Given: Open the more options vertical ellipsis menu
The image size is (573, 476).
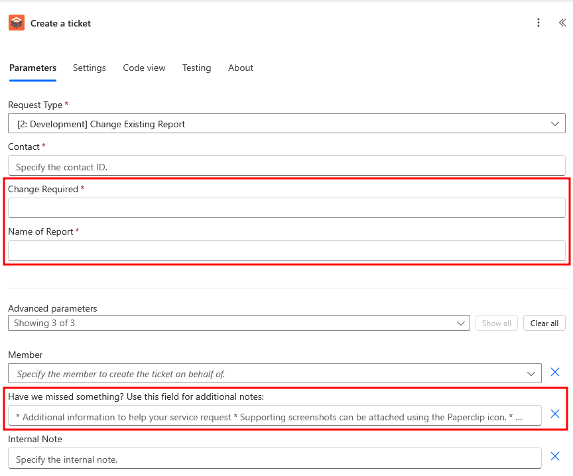Looking at the screenshot, I should (x=539, y=23).
